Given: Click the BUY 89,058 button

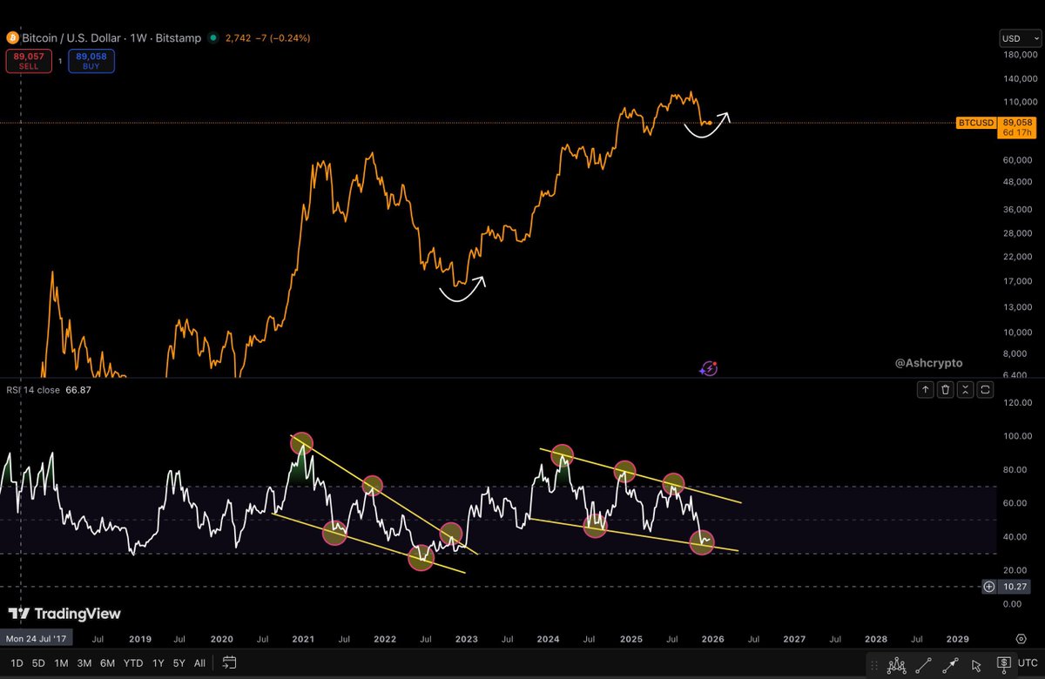Looking at the screenshot, I should click(91, 61).
